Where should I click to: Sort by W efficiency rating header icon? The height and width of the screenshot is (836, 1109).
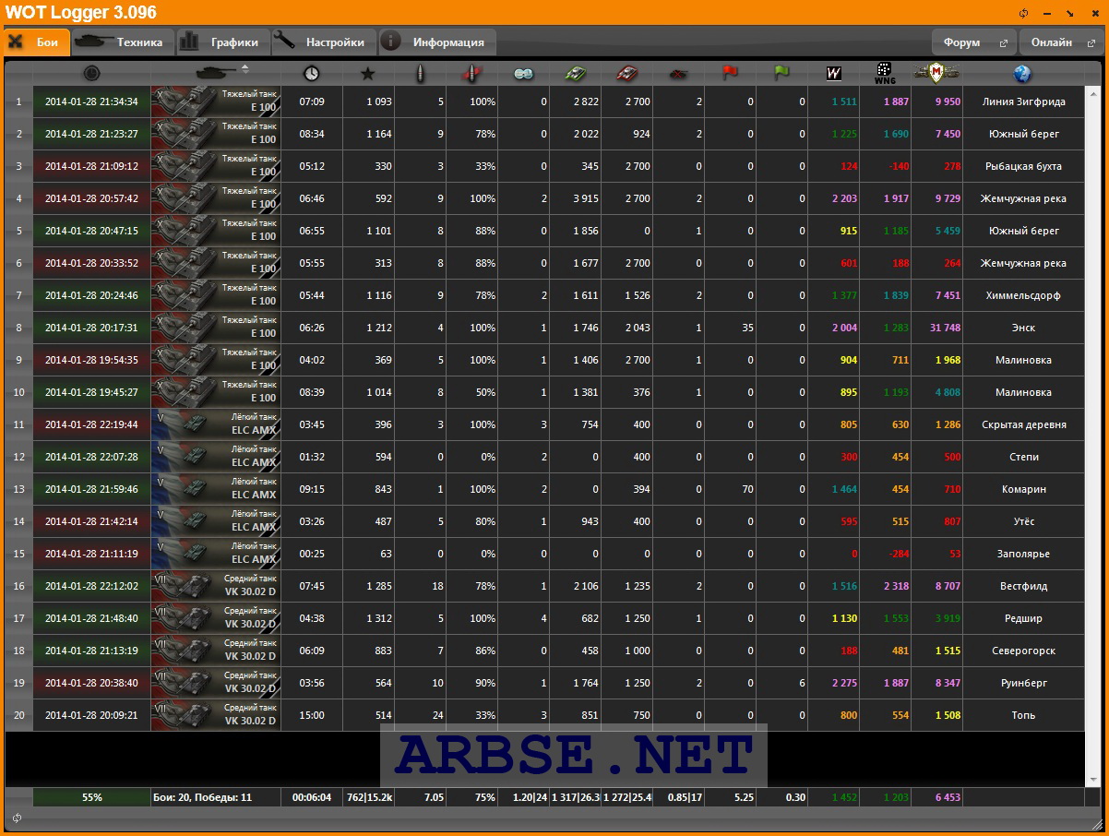[834, 73]
